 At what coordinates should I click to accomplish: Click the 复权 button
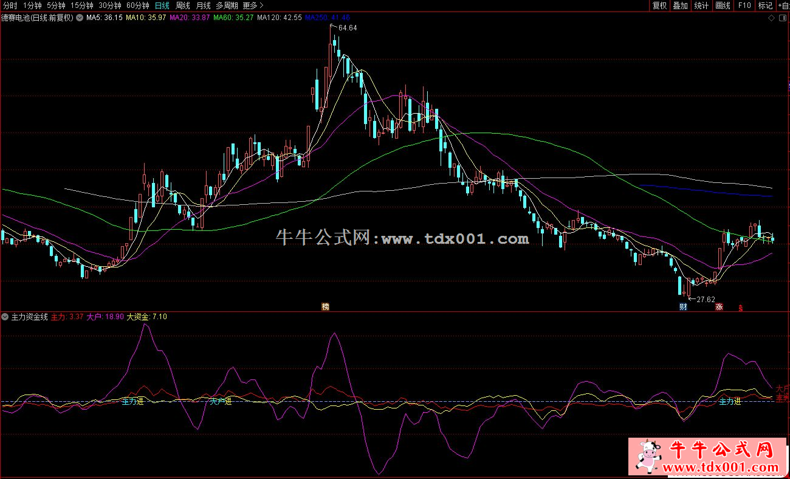coord(659,5)
